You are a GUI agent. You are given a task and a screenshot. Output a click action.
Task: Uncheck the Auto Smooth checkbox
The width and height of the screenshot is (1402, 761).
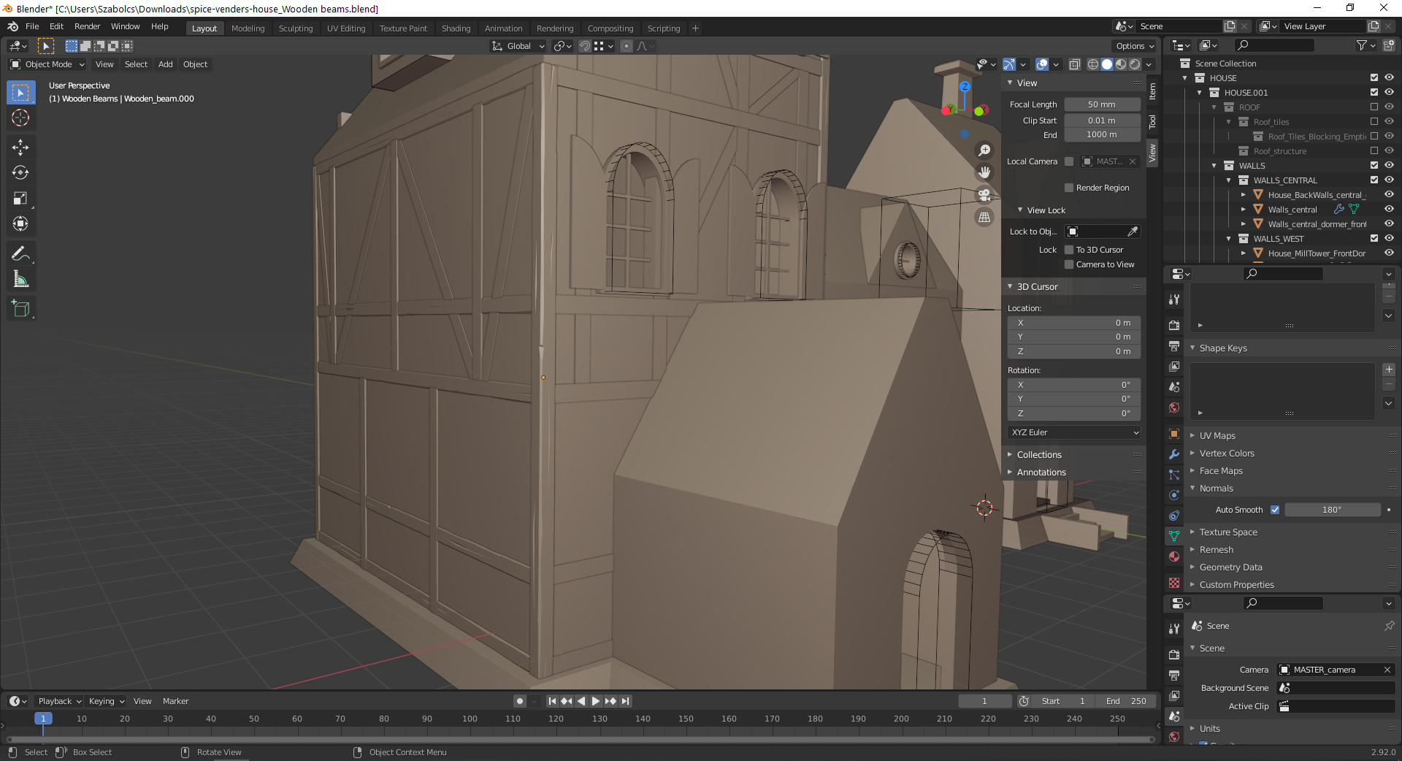(x=1275, y=510)
